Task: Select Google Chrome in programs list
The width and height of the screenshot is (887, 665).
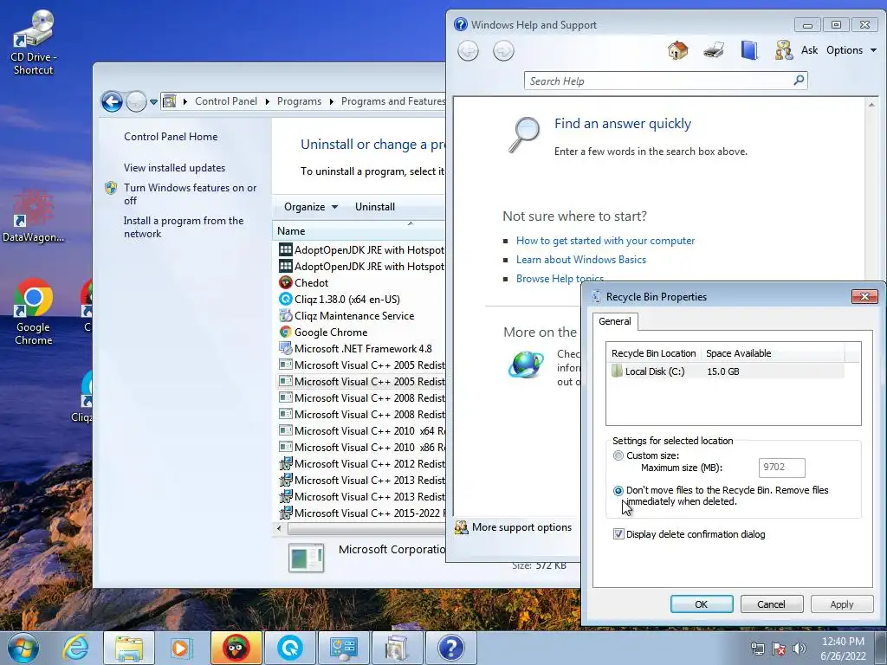Action: pos(331,332)
